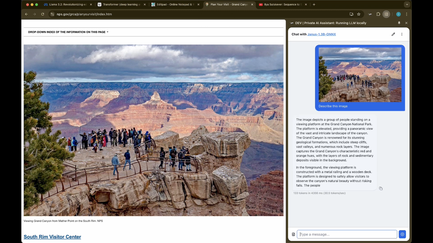This screenshot has width=433, height=243.
Task: Switch to the Editpad Online Notepad tab
Action: (175, 5)
